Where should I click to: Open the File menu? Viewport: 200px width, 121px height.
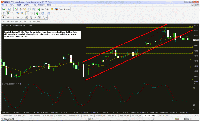tap(6, 5)
